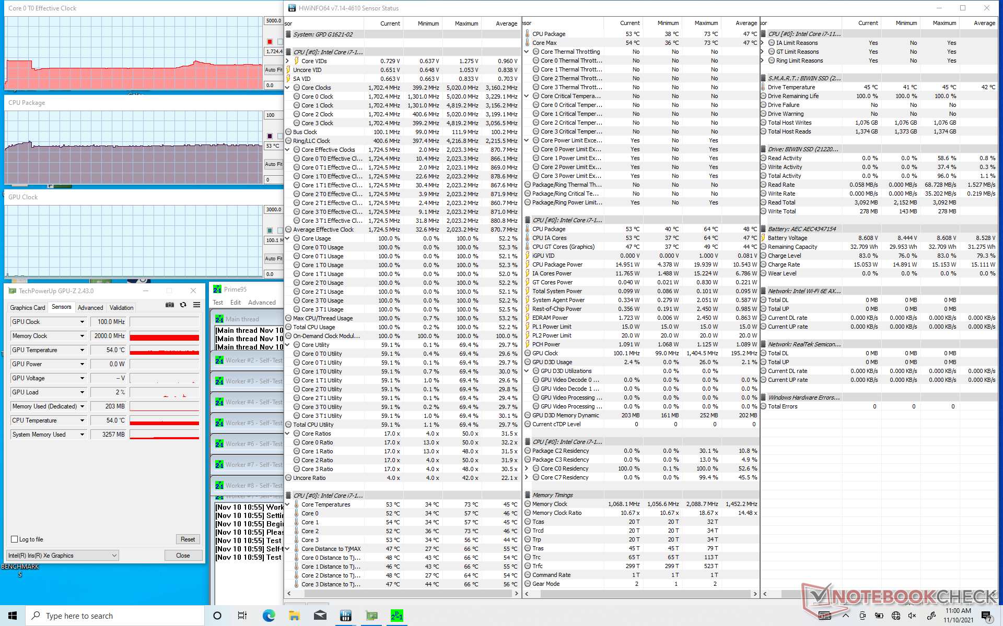Switch to Advanced tab in GPU-Z
The width and height of the screenshot is (1003, 626).
point(90,308)
